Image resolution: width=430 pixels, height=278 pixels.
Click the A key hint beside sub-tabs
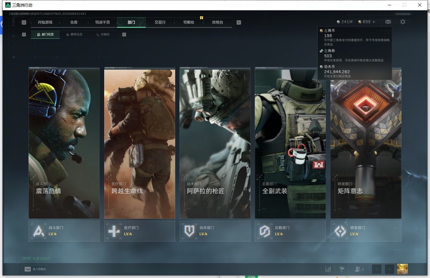click(24, 34)
